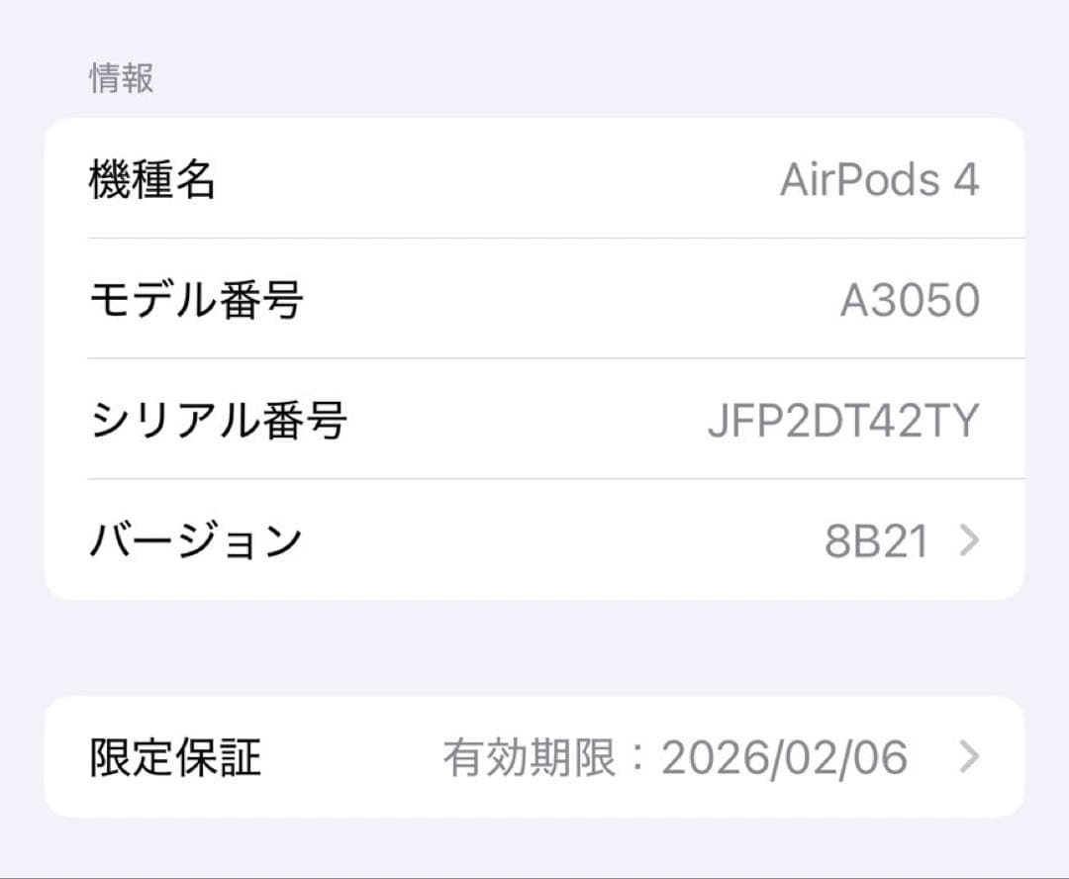Expand the バージョン row details
The width and height of the screenshot is (1069, 879).
[534, 538]
